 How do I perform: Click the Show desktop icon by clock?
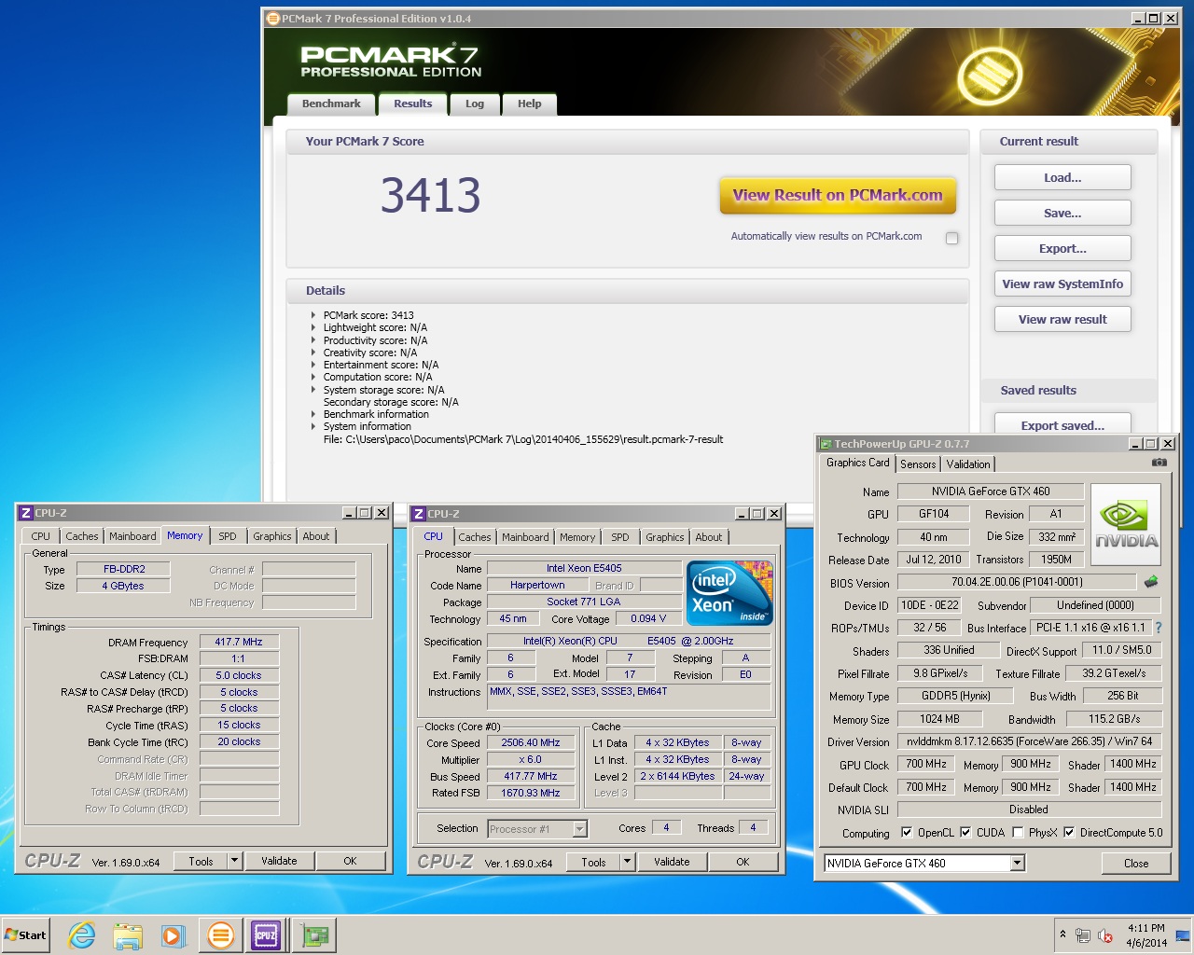click(x=1183, y=934)
